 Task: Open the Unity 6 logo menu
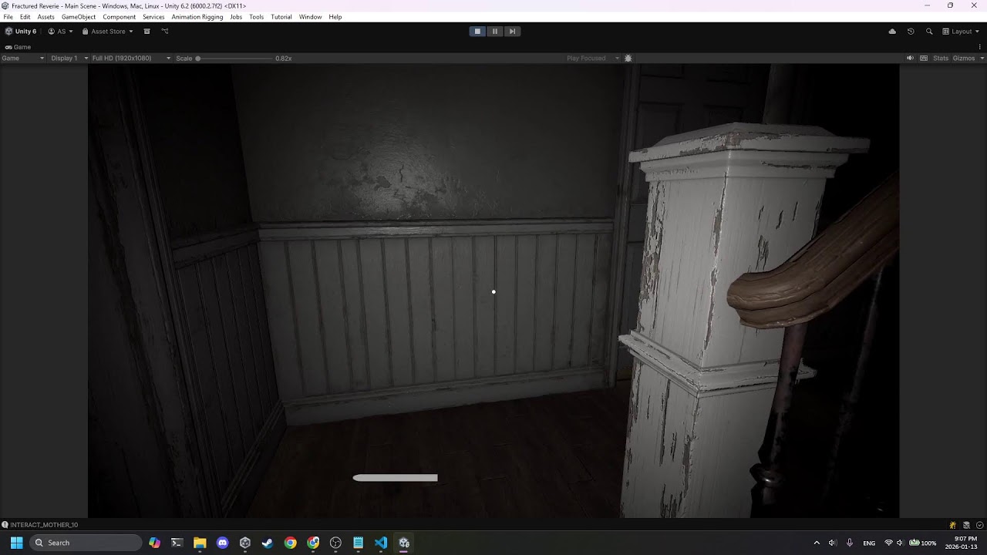(x=21, y=32)
